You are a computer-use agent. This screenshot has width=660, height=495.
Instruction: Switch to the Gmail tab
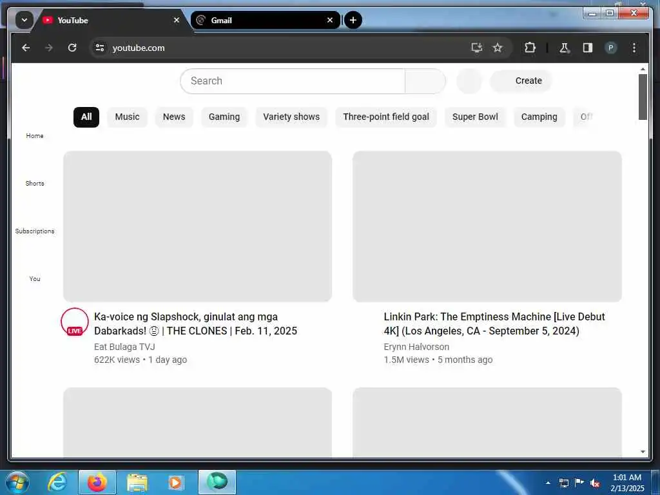click(265, 20)
